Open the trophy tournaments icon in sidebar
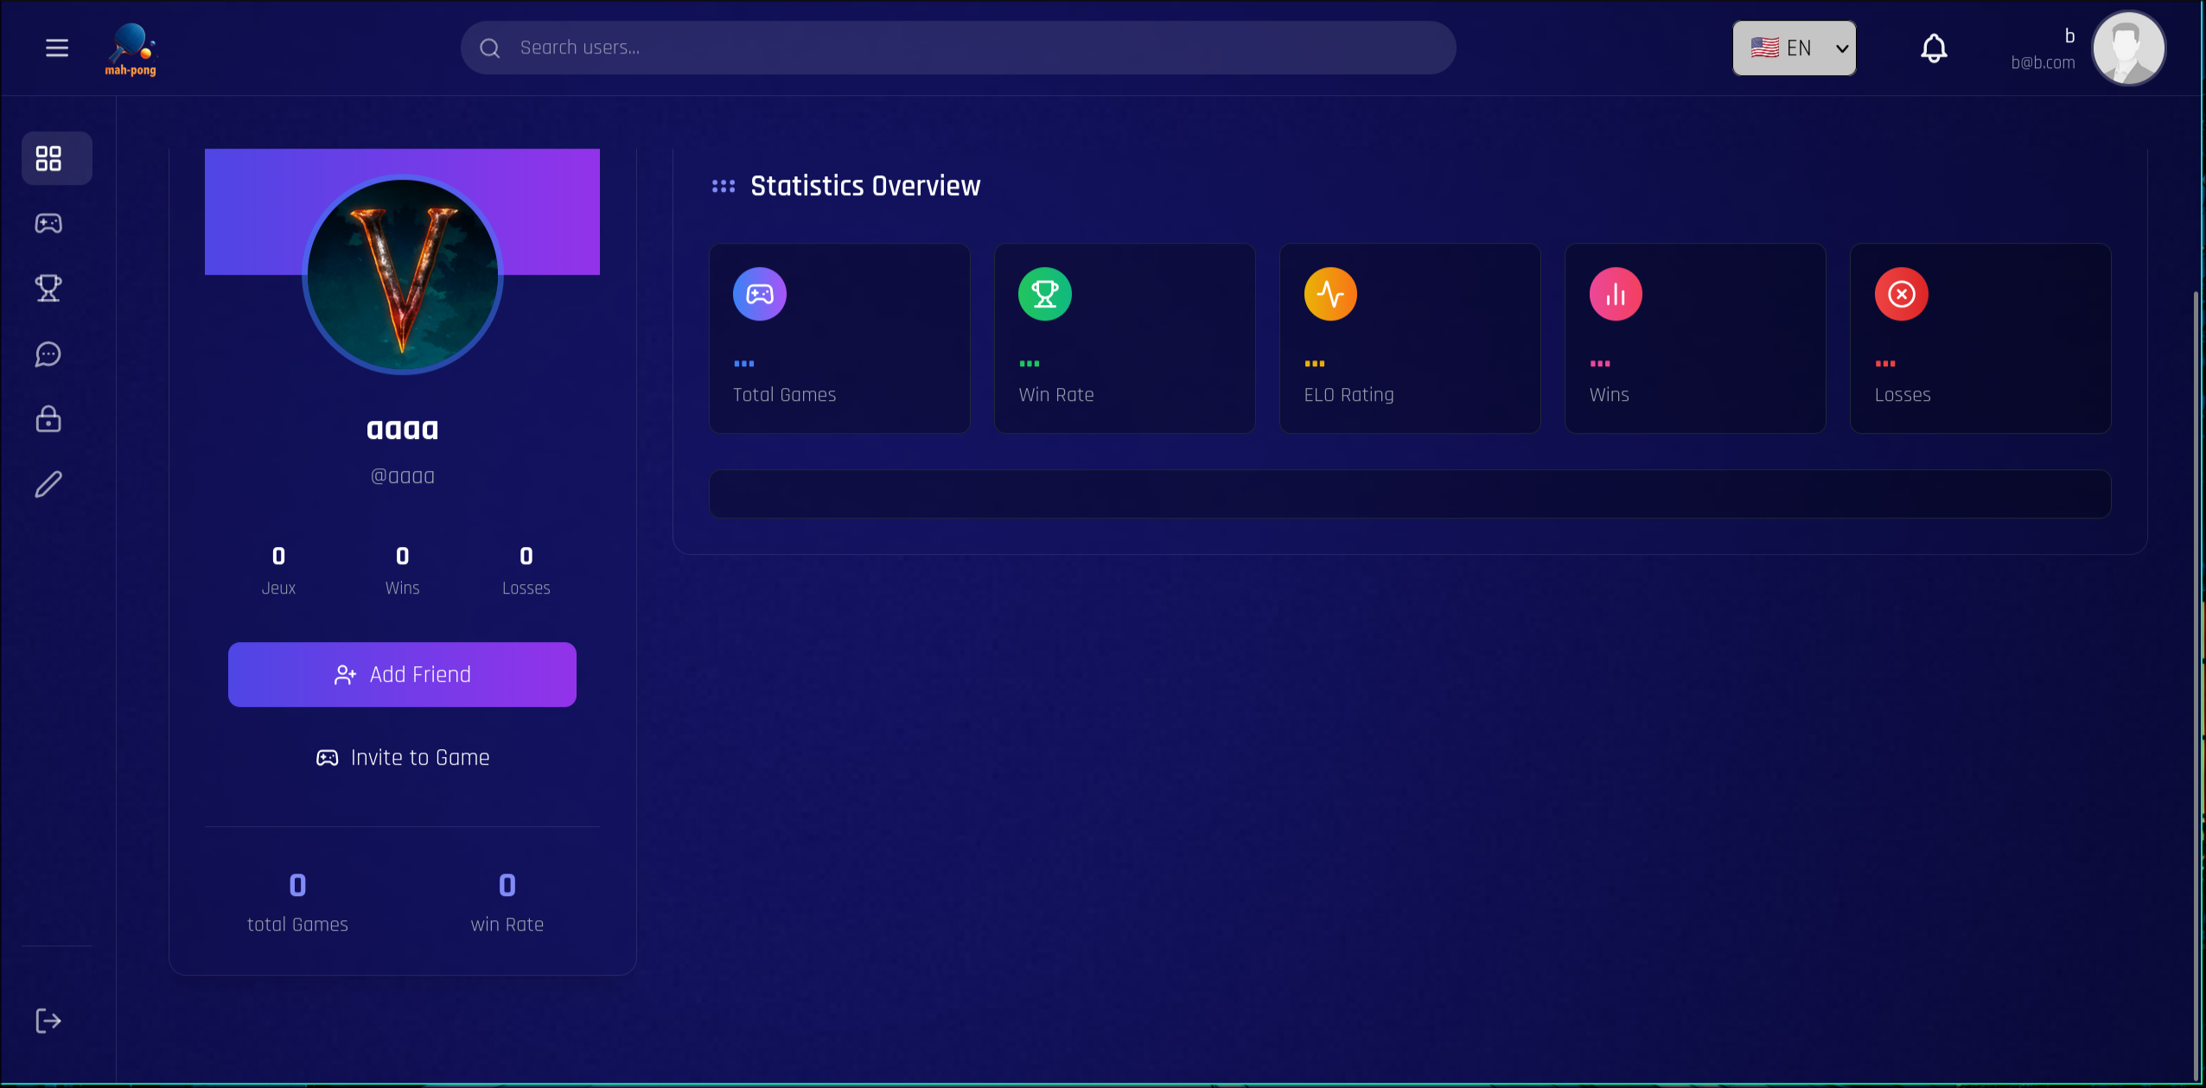 click(x=48, y=289)
